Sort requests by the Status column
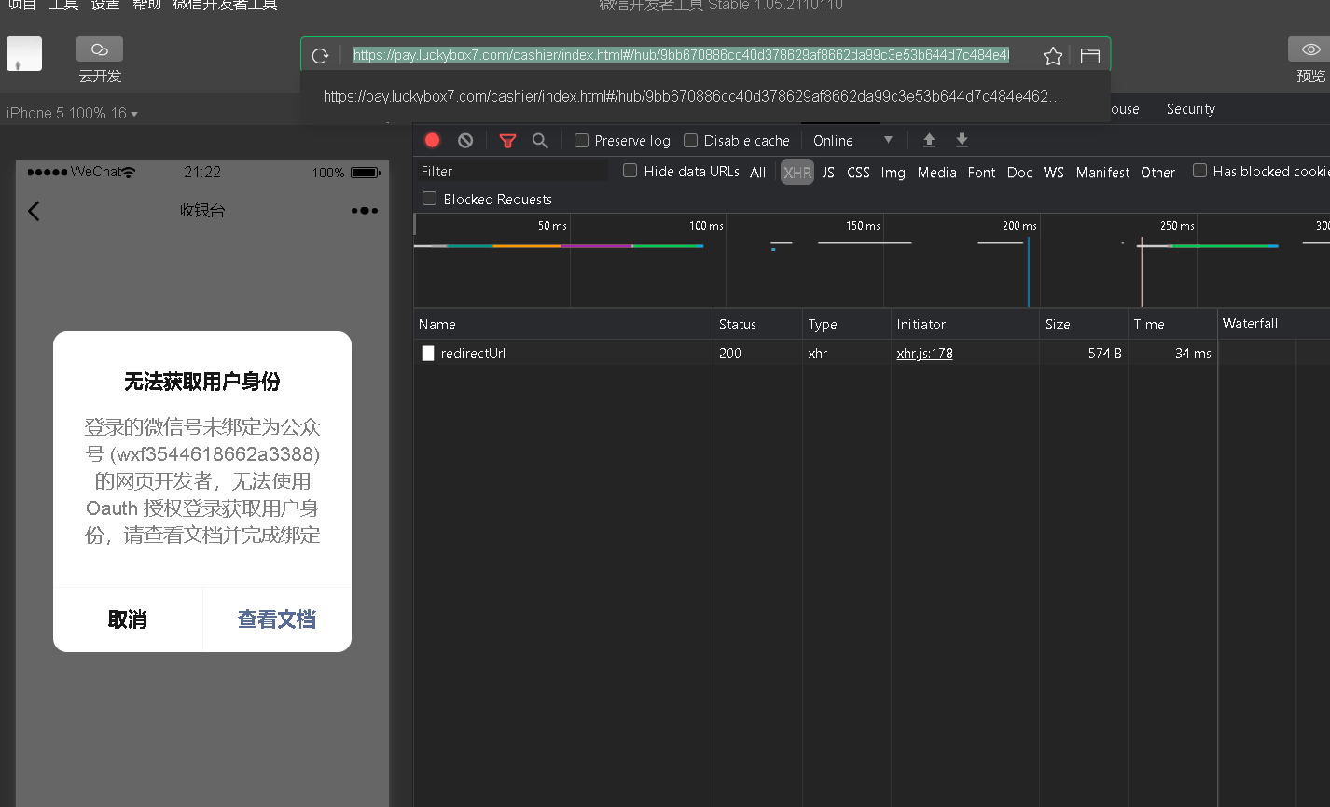Screen dimensions: 1330x807 (757, 325)
